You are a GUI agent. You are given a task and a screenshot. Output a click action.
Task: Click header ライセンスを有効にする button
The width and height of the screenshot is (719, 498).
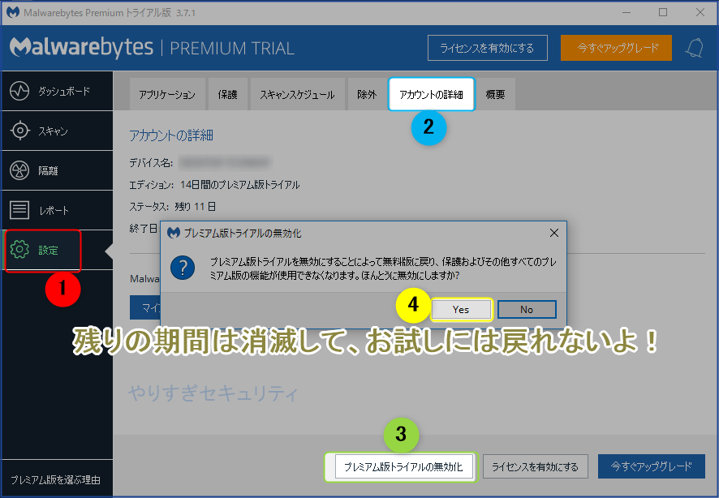click(488, 48)
